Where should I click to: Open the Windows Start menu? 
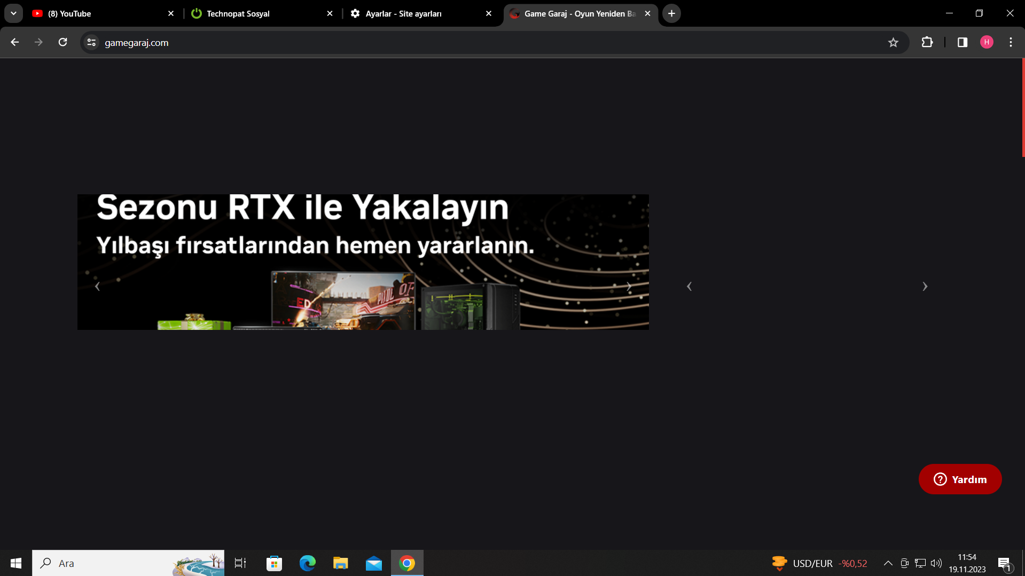pyautogui.click(x=16, y=563)
